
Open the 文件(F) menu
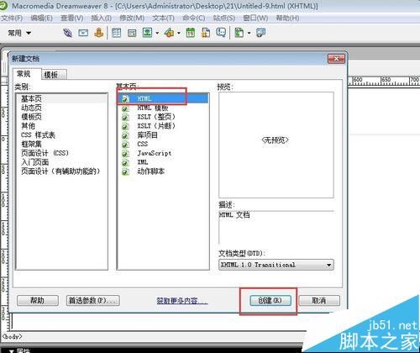point(12,18)
